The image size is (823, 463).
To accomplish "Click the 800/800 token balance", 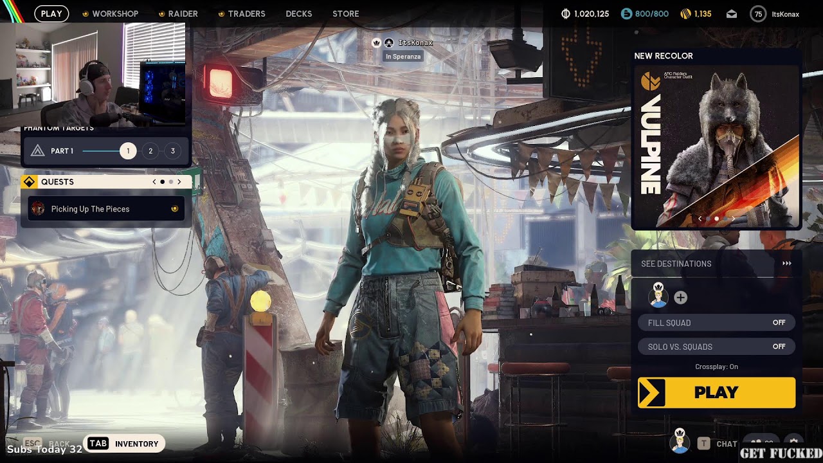I will click(652, 14).
